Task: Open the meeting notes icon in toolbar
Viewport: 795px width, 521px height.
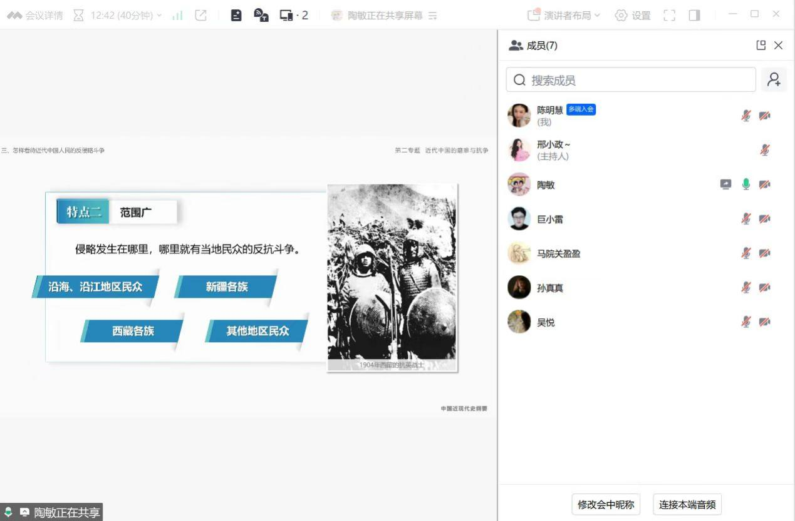Action: click(x=236, y=15)
